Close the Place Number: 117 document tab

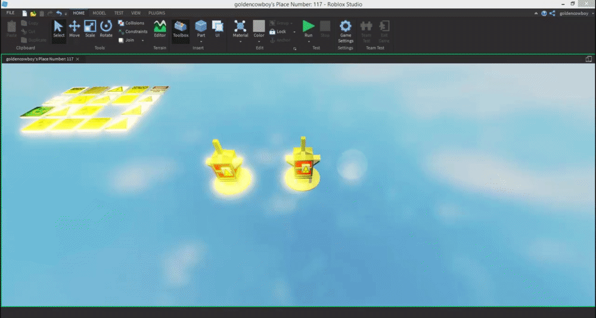coord(77,60)
